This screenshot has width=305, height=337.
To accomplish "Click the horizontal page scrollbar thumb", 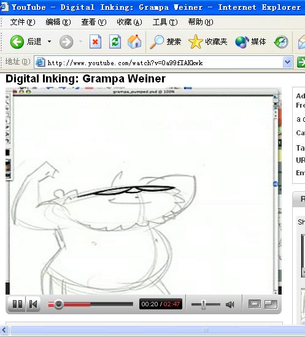I will tap(158, 330).
